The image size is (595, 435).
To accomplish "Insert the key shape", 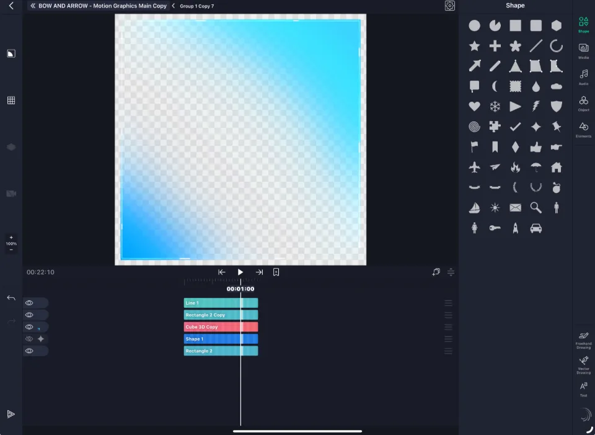I will coord(495,228).
